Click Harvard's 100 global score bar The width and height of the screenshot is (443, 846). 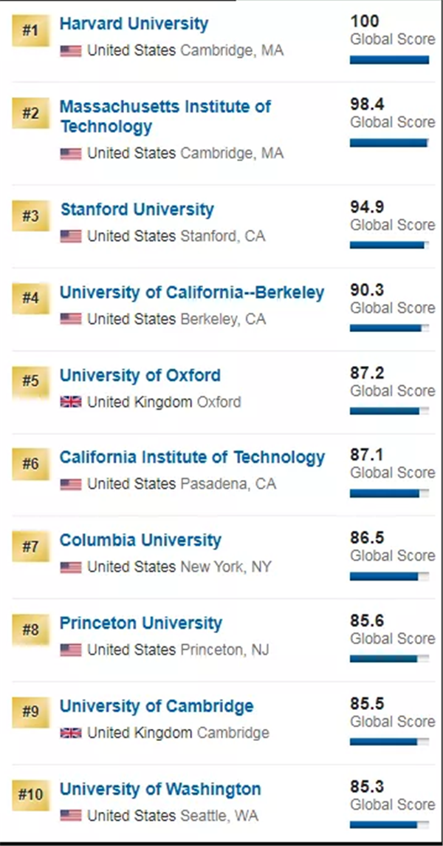point(389,60)
